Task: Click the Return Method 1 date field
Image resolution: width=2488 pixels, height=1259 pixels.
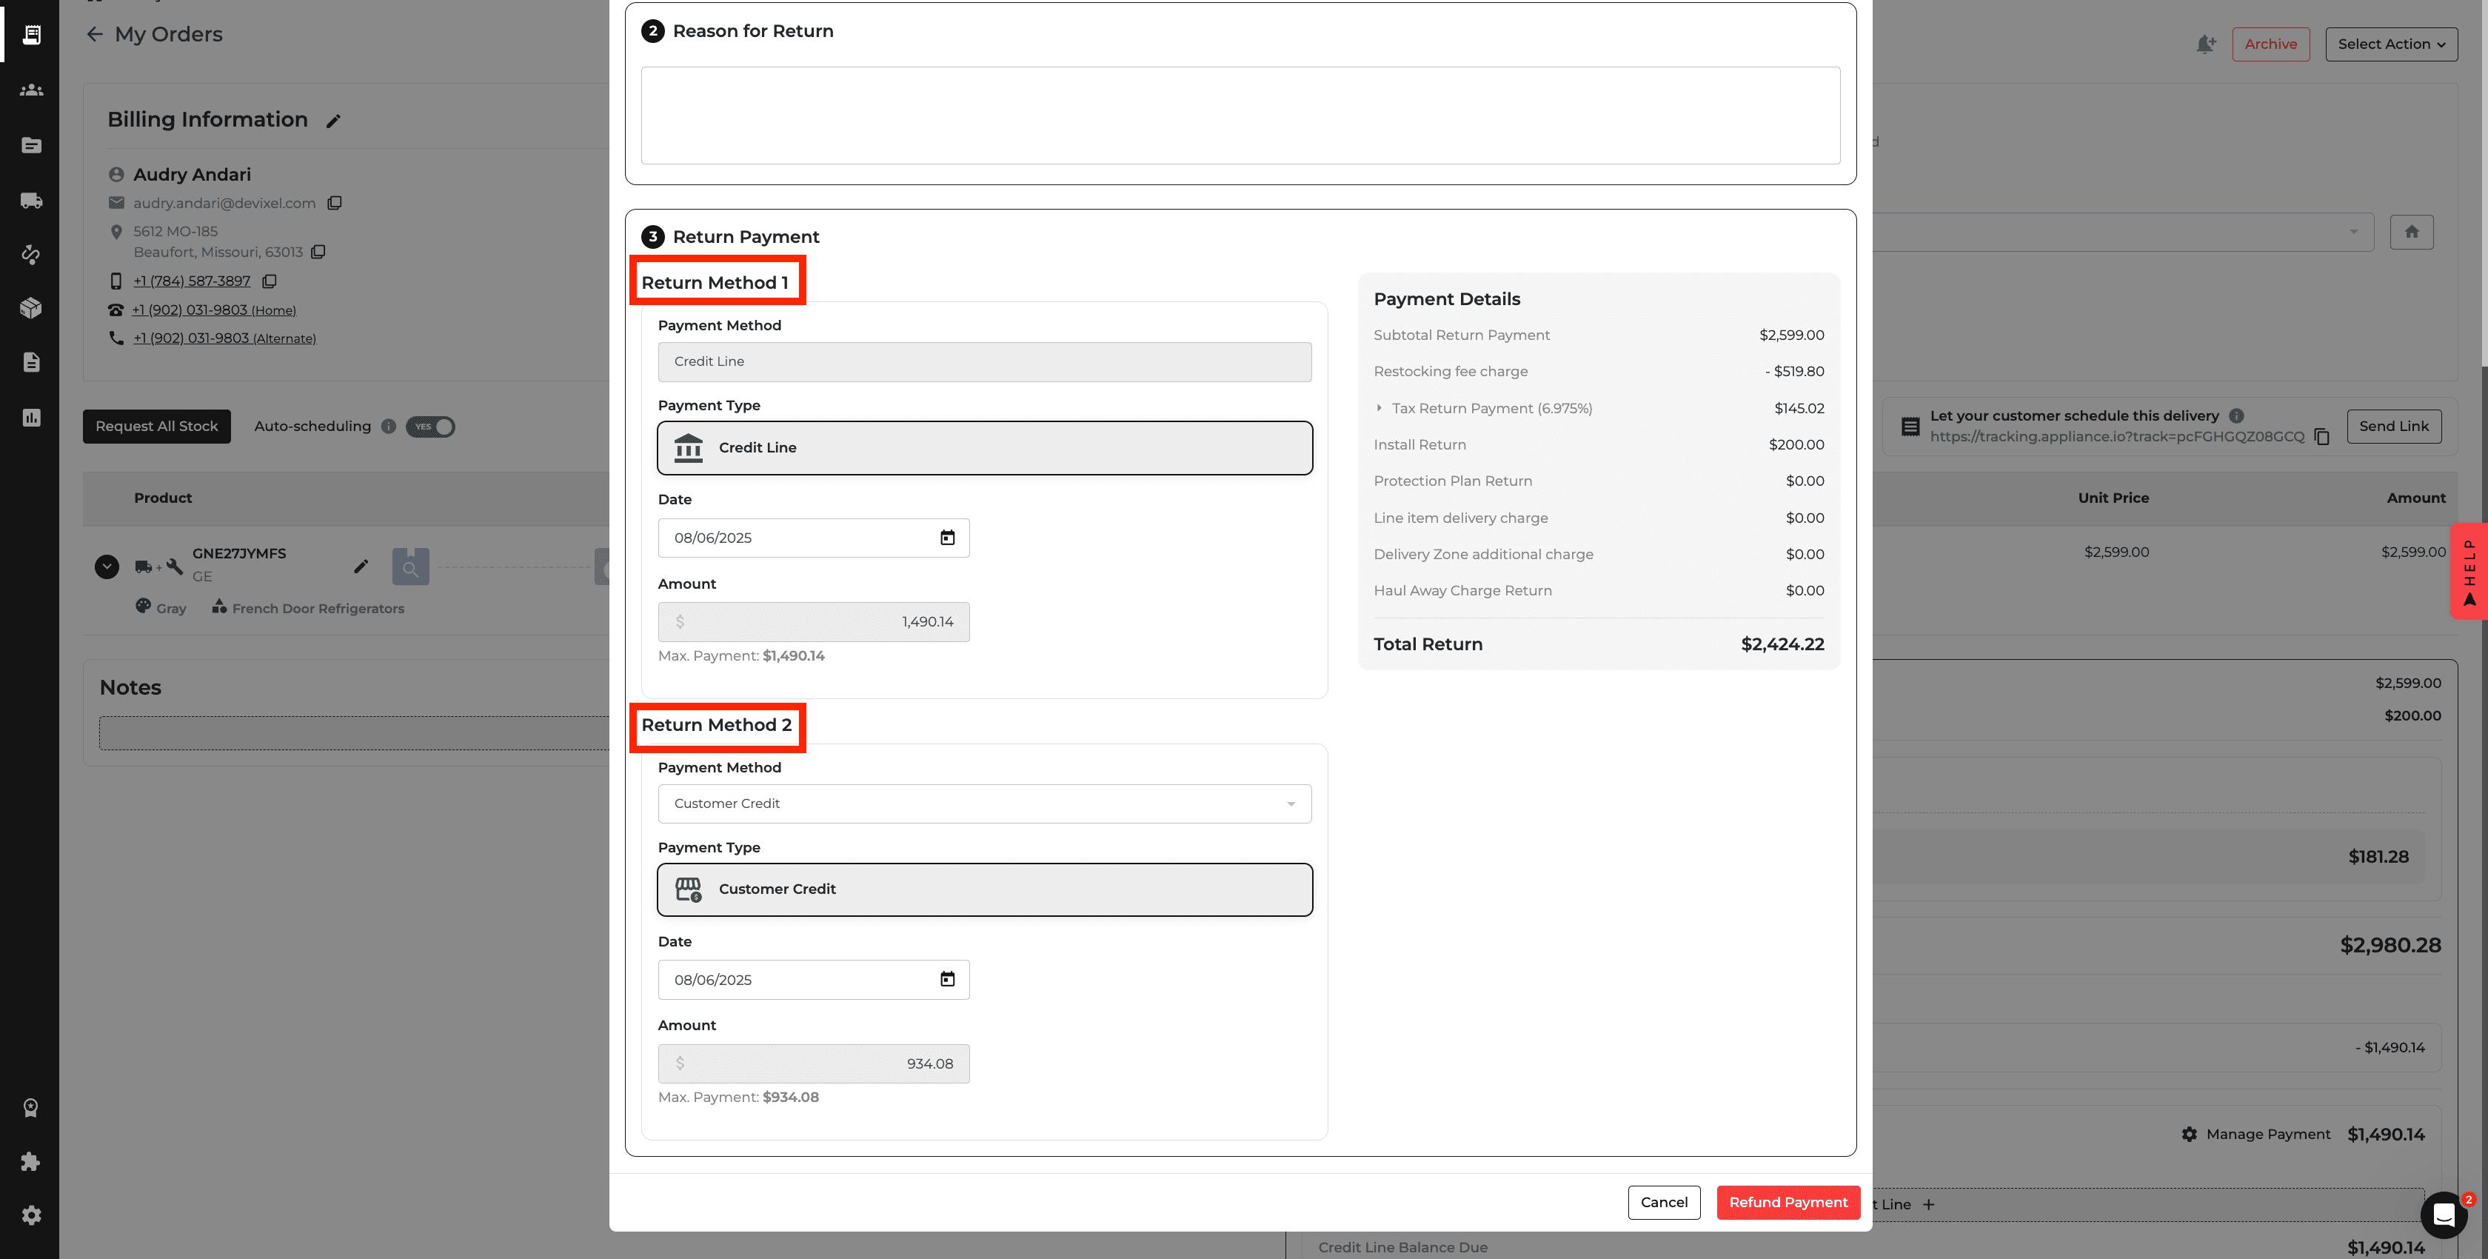Action: tap(813, 538)
